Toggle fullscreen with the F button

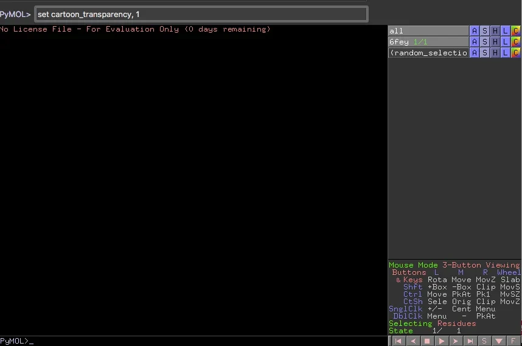point(513,341)
